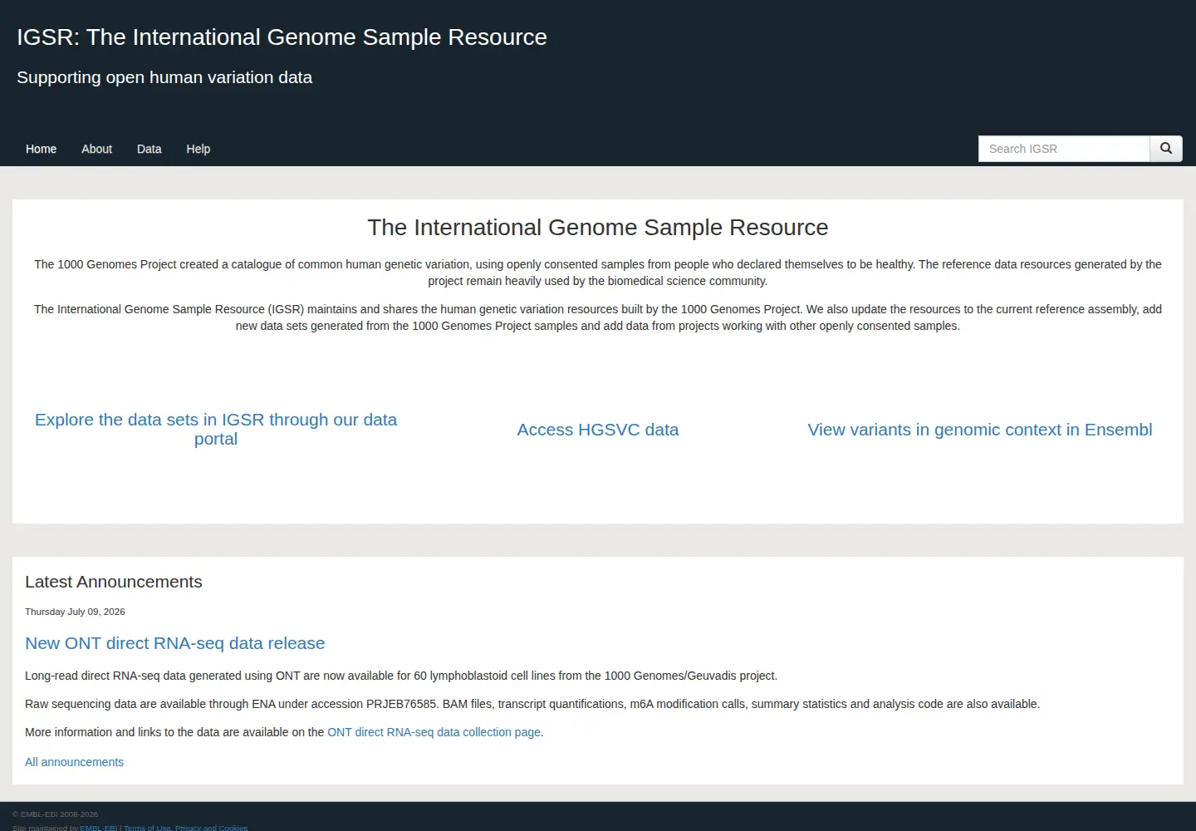Open New ONT direct RNA-seq data release announcement
This screenshot has height=831, width=1196.
pyautogui.click(x=174, y=643)
